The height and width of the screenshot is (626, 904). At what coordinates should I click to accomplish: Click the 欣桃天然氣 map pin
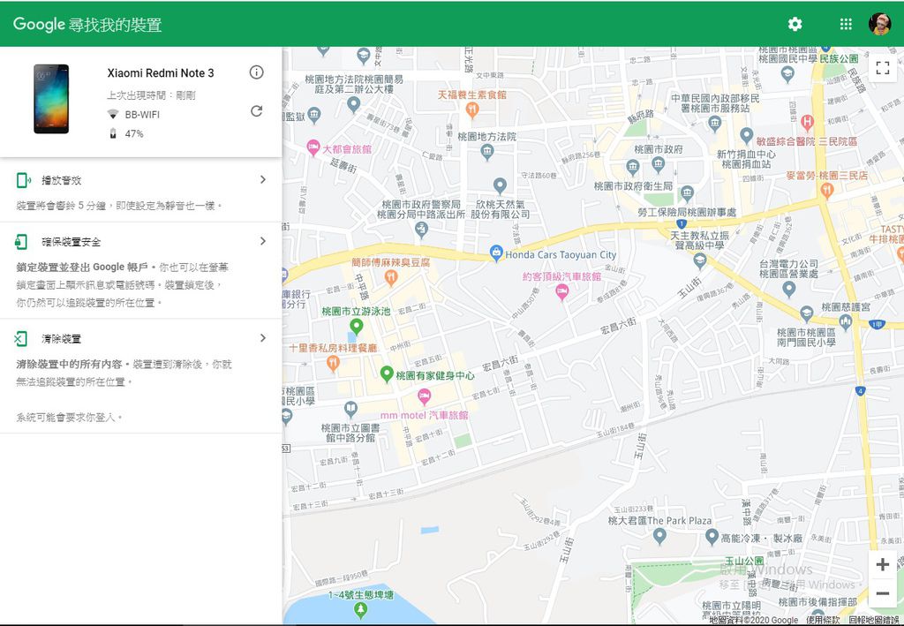pos(500,185)
